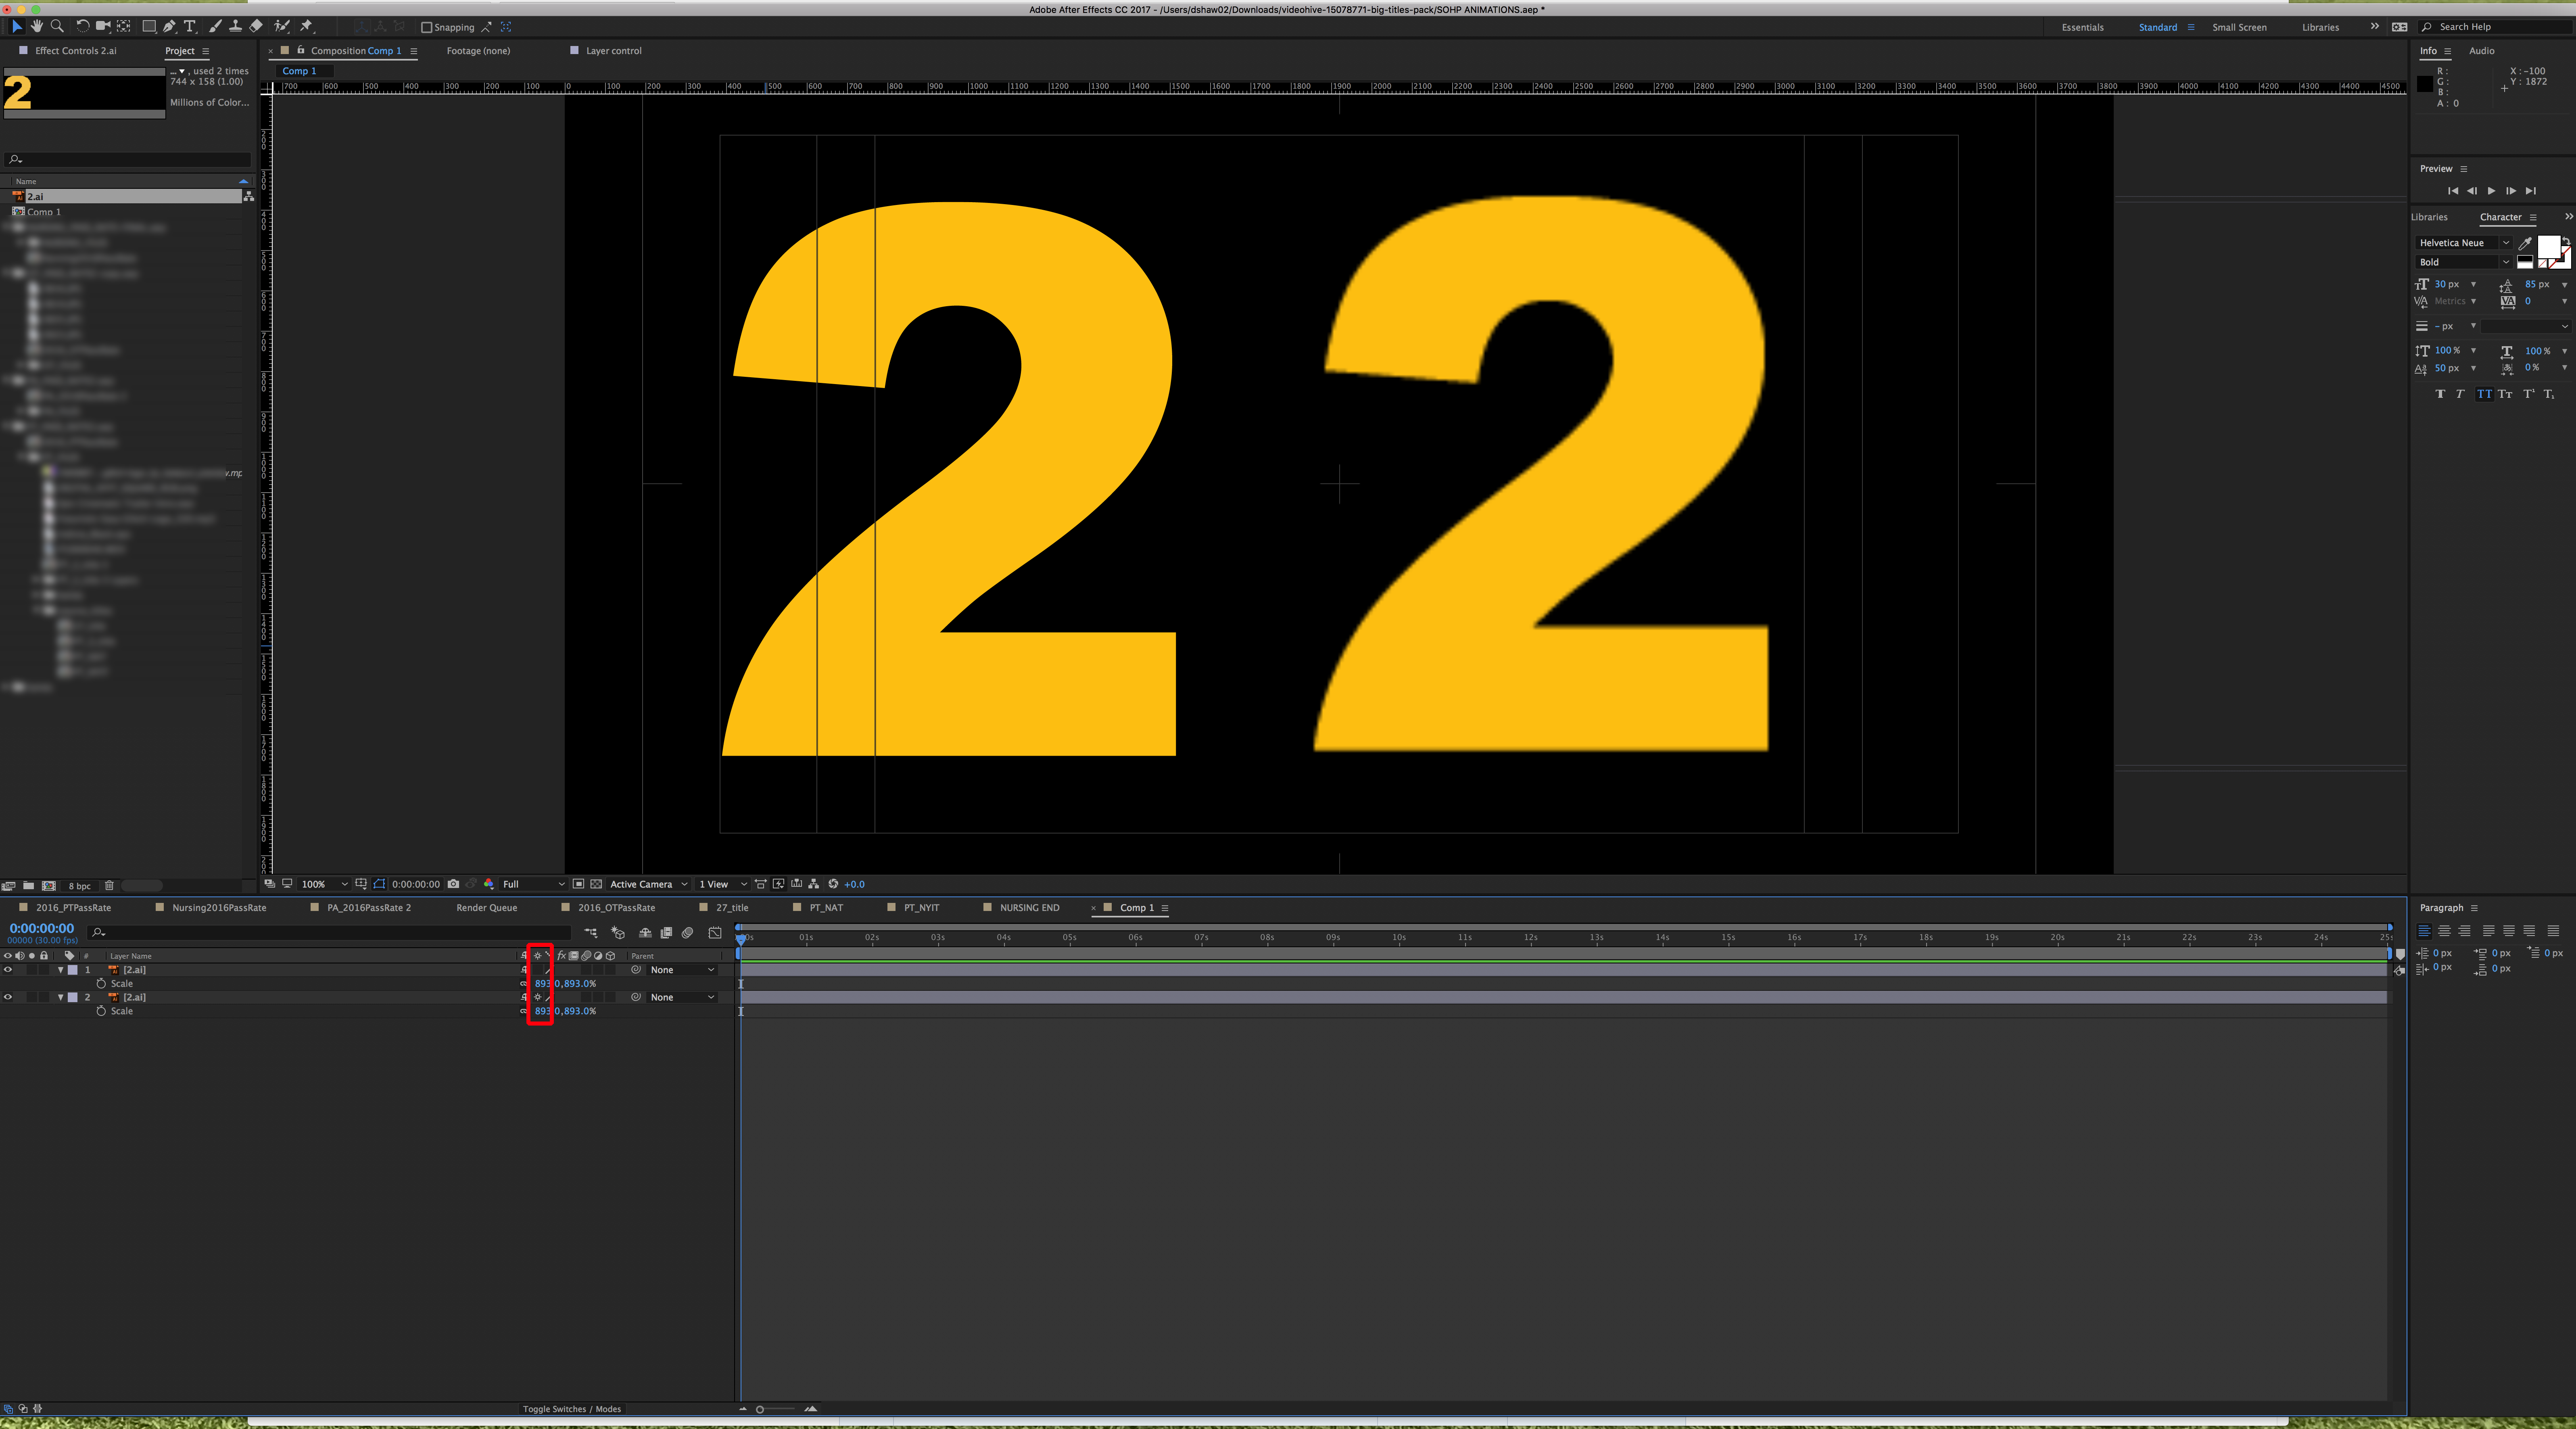
Task: Open Show Channel color management icon
Action: pos(489,884)
